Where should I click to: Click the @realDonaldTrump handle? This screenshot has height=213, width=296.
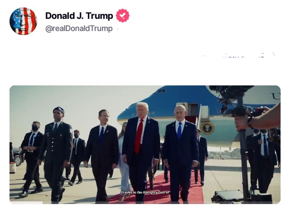(x=79, y=29)
